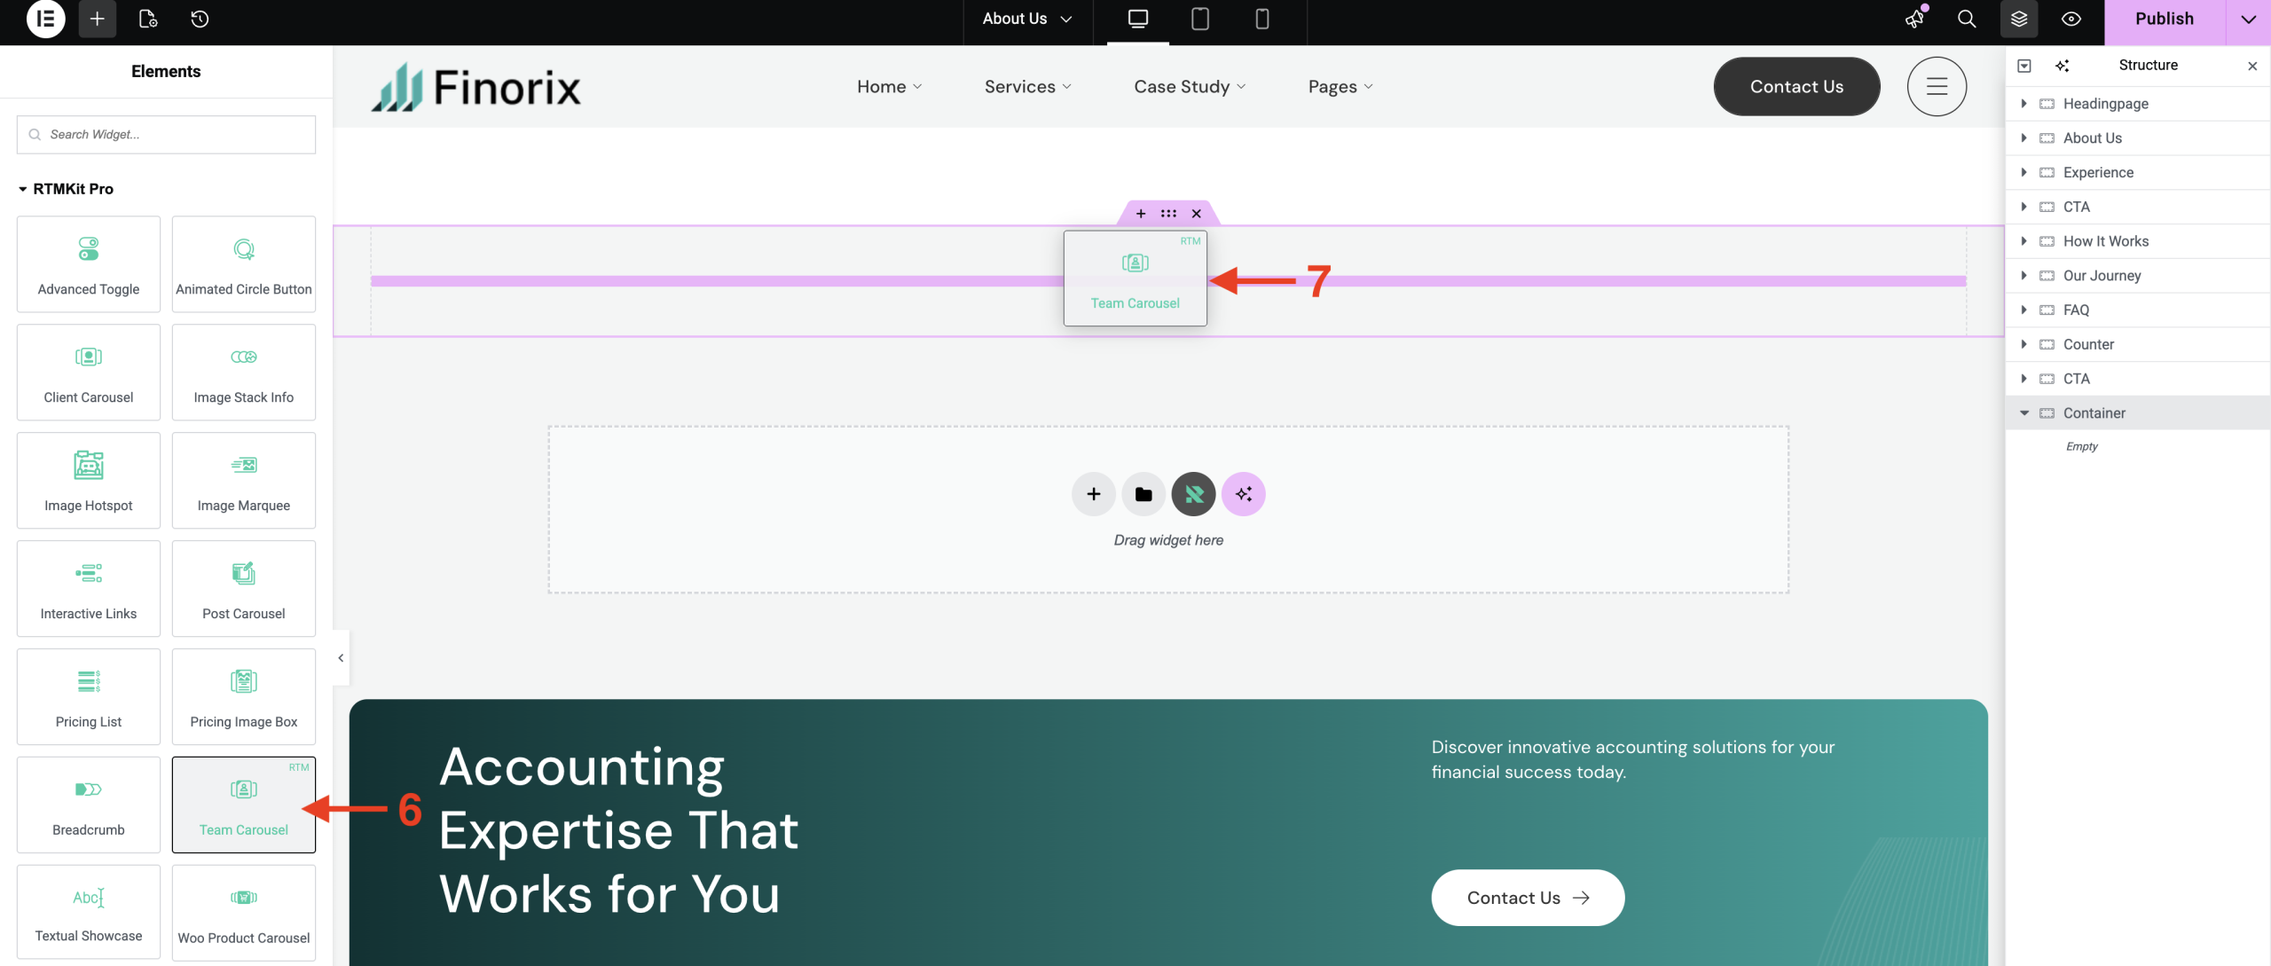Viewport: 2271px width, 966px height.
Task: Toggle preview changes eye icon
Action: pos(2071,19)
